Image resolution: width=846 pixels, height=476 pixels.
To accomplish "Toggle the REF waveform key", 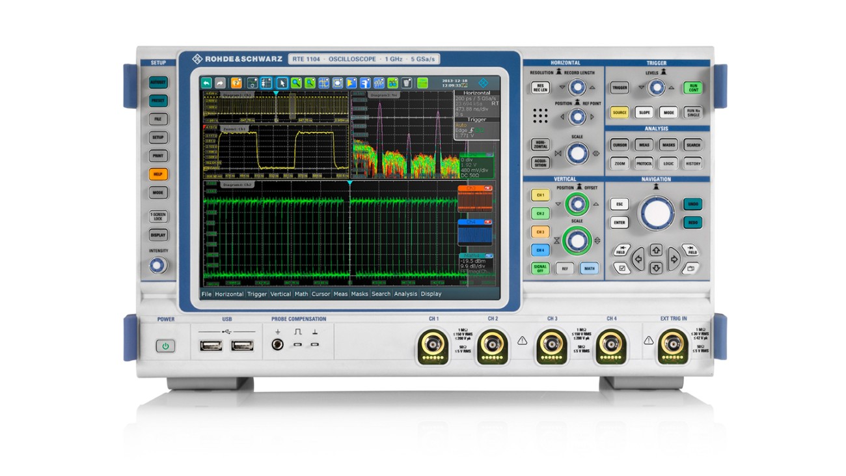I will coord(565,268).
